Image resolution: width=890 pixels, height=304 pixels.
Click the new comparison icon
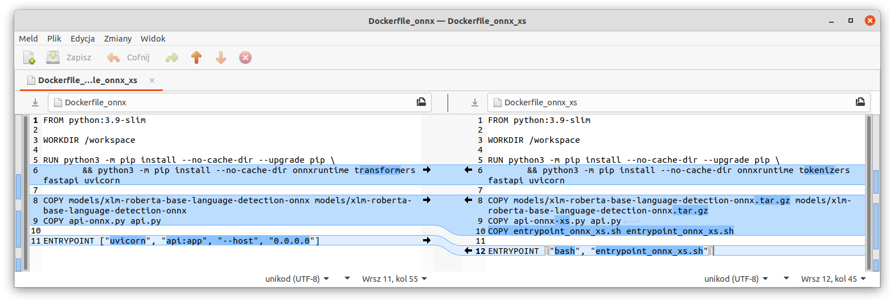pos(29,57)
